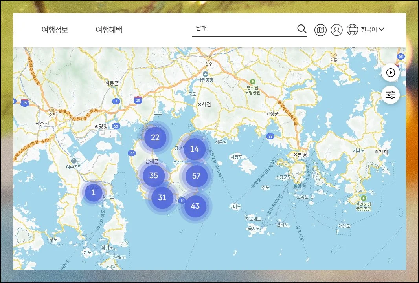Open the 여행혜택 menu
This screenshot has height=283, width=419.
(109, 30)
